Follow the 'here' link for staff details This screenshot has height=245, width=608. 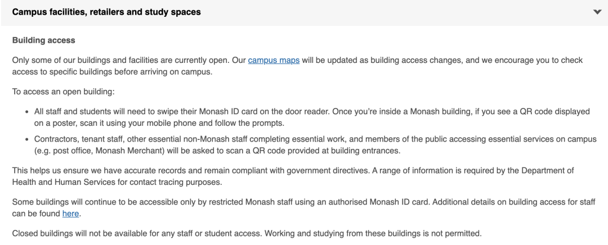(70, 214)
